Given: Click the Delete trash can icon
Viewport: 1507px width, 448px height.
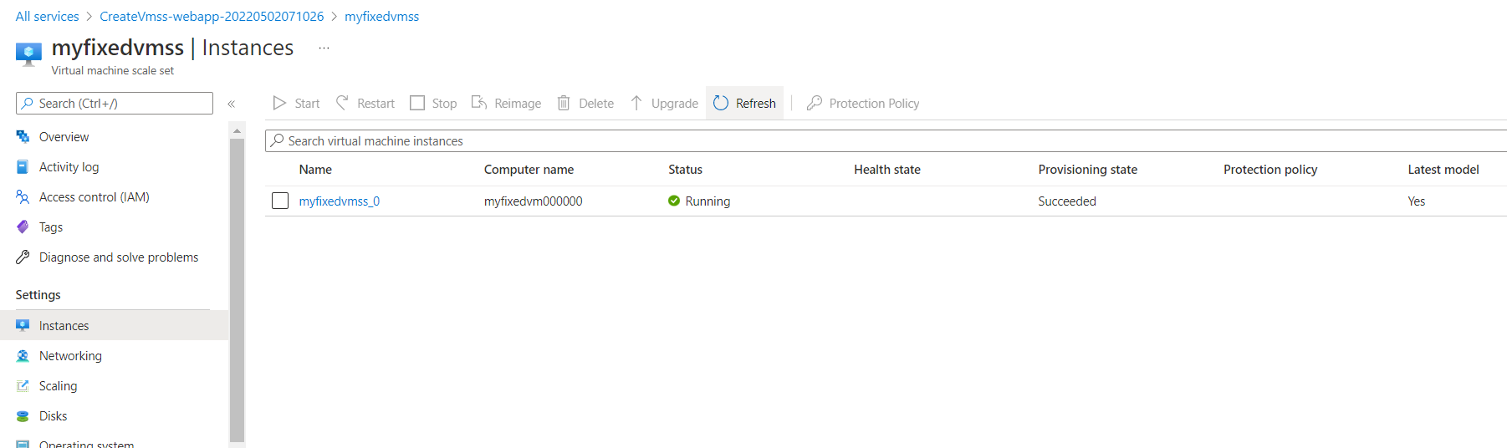Looking at the screenshot, I should coord(564,103).
